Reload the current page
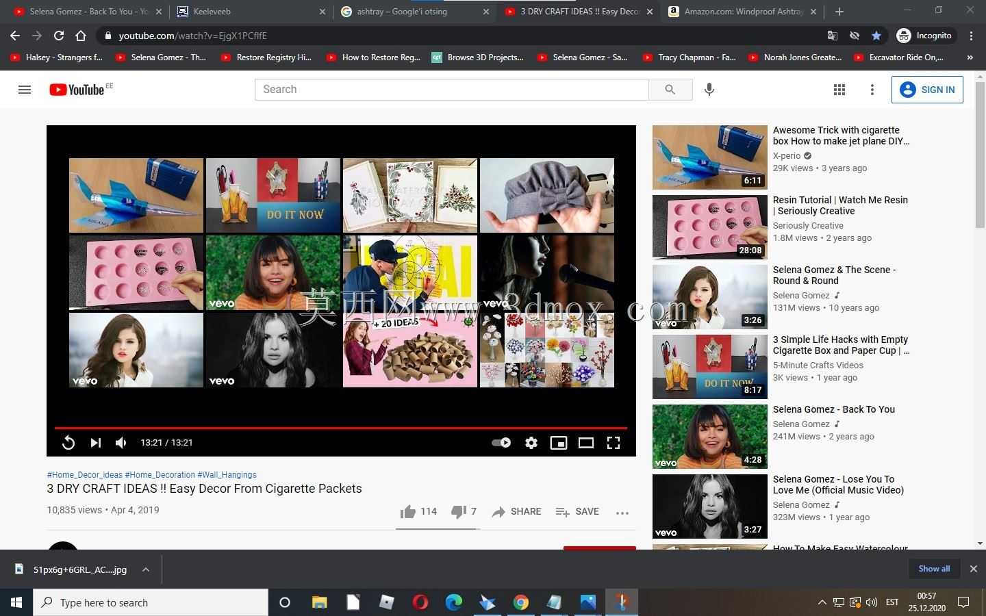The image size is (986, 616). tap(59, 36)
